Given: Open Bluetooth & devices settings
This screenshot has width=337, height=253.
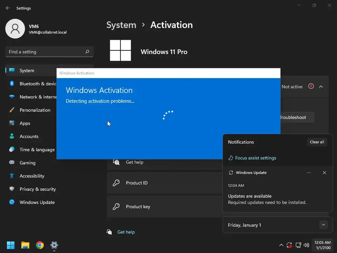Looking at the screenshot, I should point(31,84).
